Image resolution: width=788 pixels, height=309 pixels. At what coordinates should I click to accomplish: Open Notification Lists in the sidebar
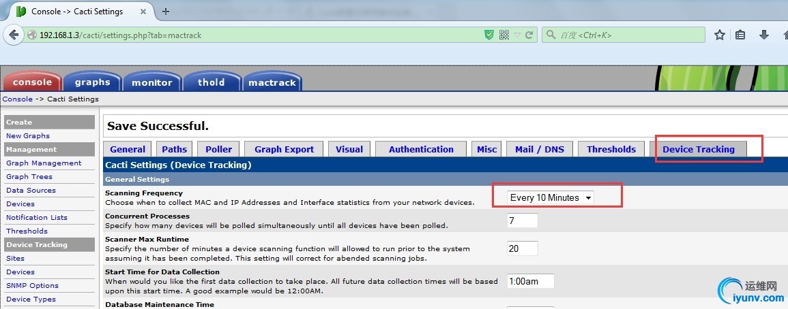pyautogui.click(x=37, y=217)
